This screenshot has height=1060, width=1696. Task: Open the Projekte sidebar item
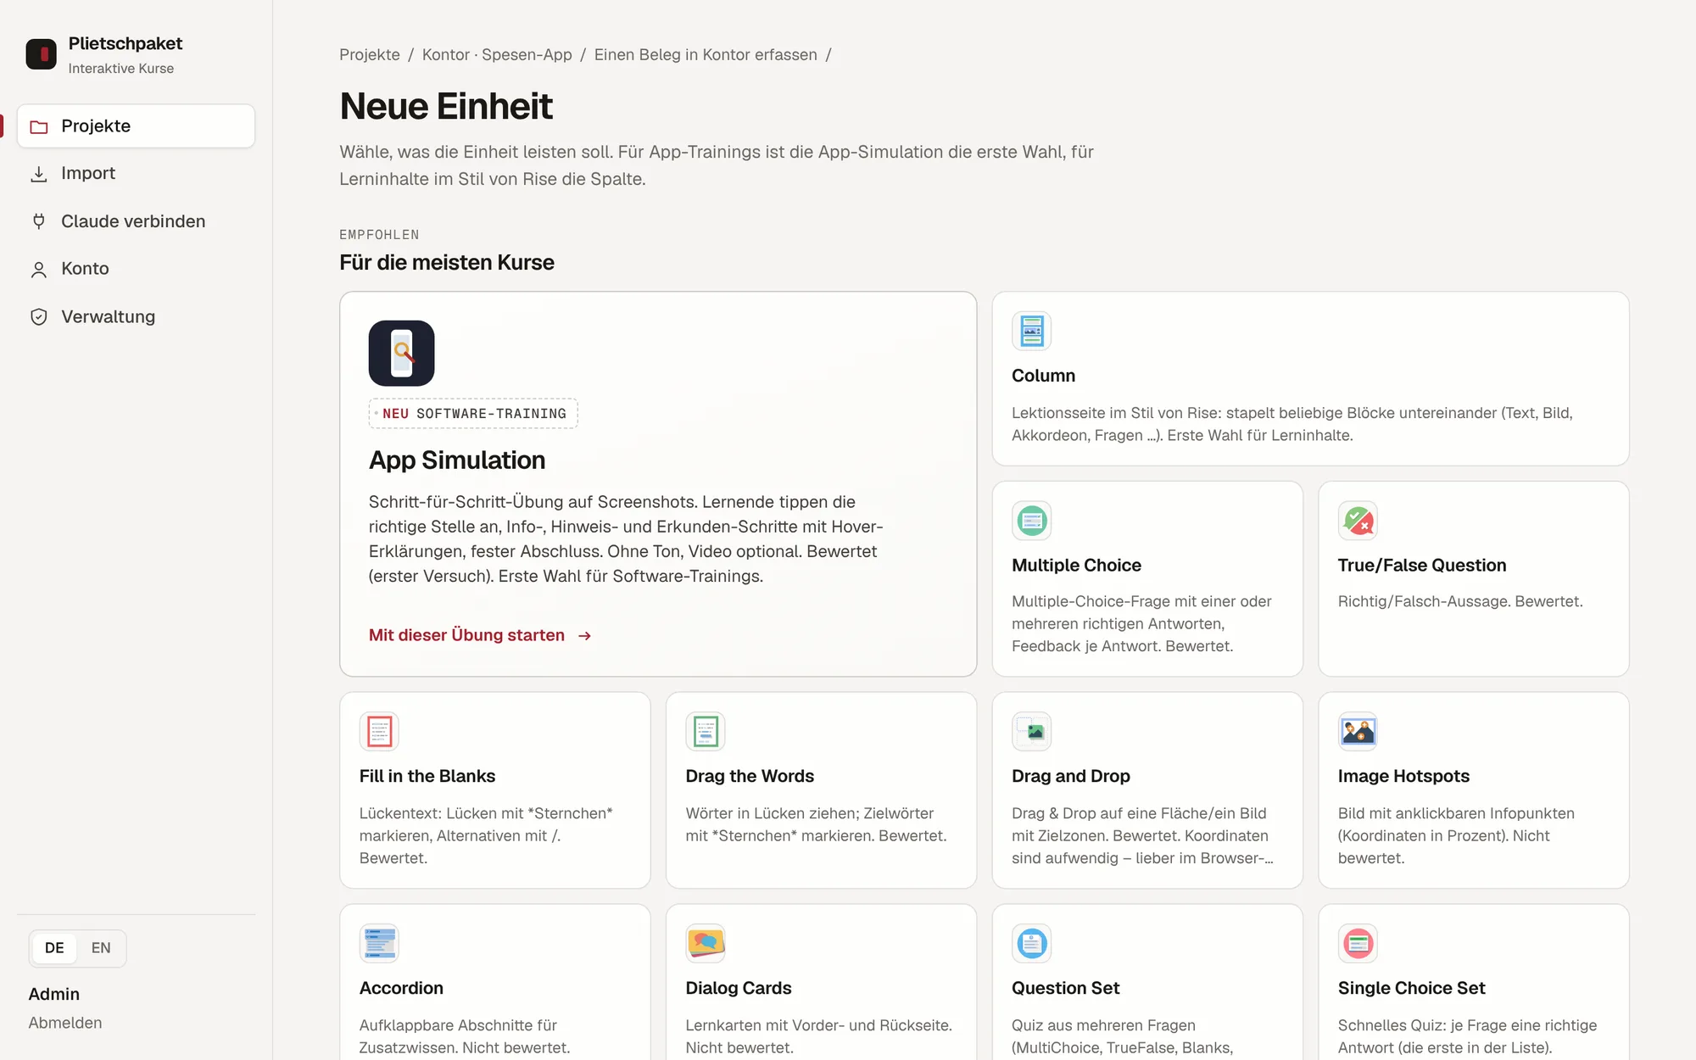pyautogui.click(x=136, y=126)
